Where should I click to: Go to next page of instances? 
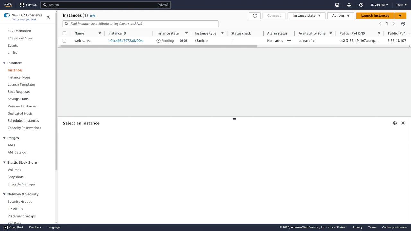(394, 24)
